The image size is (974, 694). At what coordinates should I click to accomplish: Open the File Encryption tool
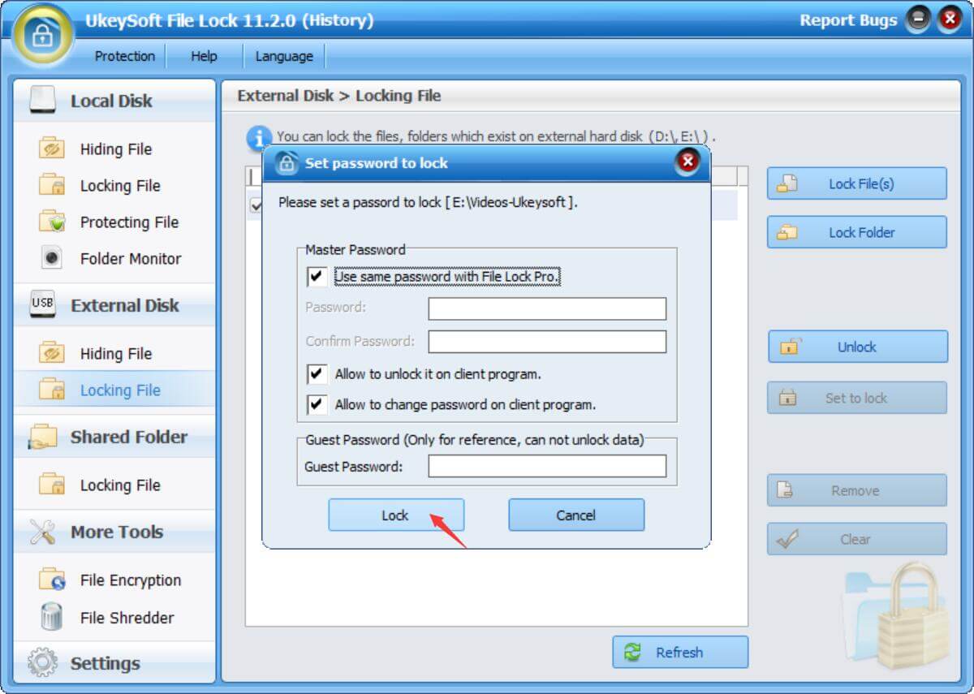tap(131, 580)
